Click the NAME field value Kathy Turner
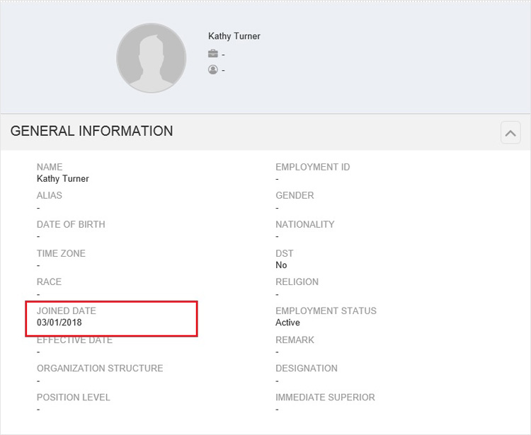 (x=62, y=179)
